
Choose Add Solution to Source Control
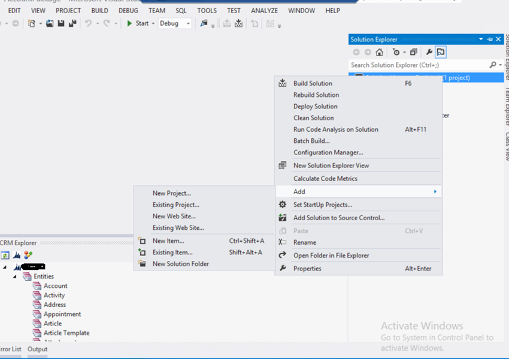[x=358, y=218]
